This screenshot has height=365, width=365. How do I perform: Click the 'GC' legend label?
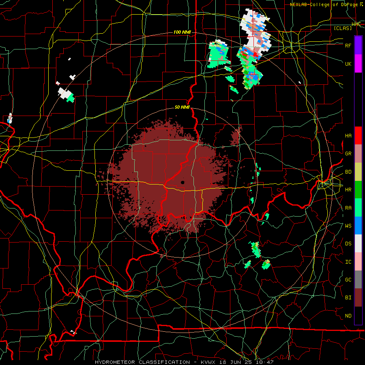(348, 280)
